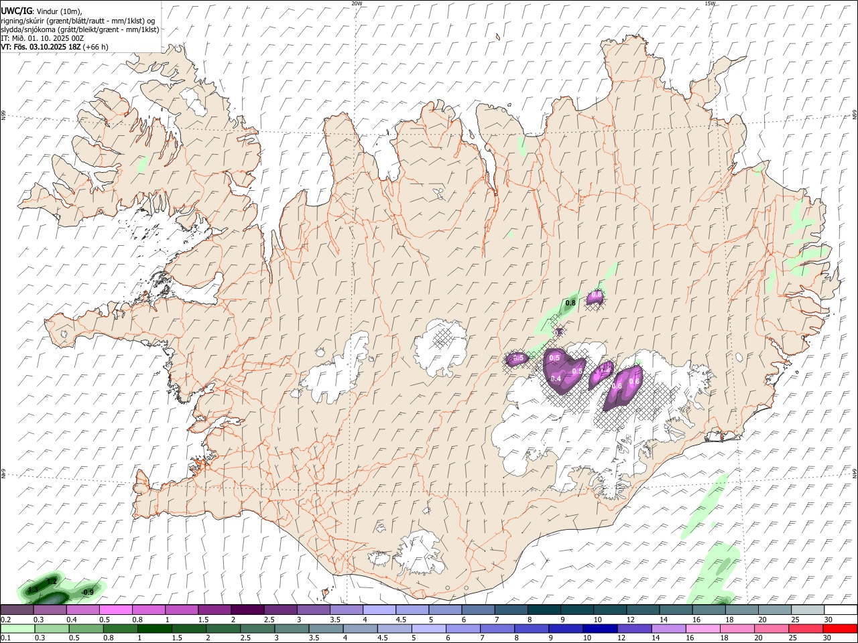858x643 pixels.
Task: Click the medium green 0.8–1 rain swatch
Action: point(120,628)
